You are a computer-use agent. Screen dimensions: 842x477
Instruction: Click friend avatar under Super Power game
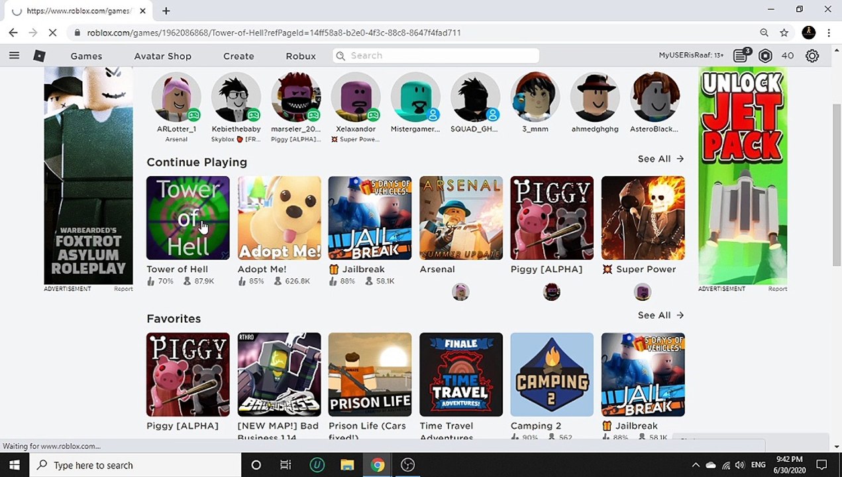click(x=642, y=291)
